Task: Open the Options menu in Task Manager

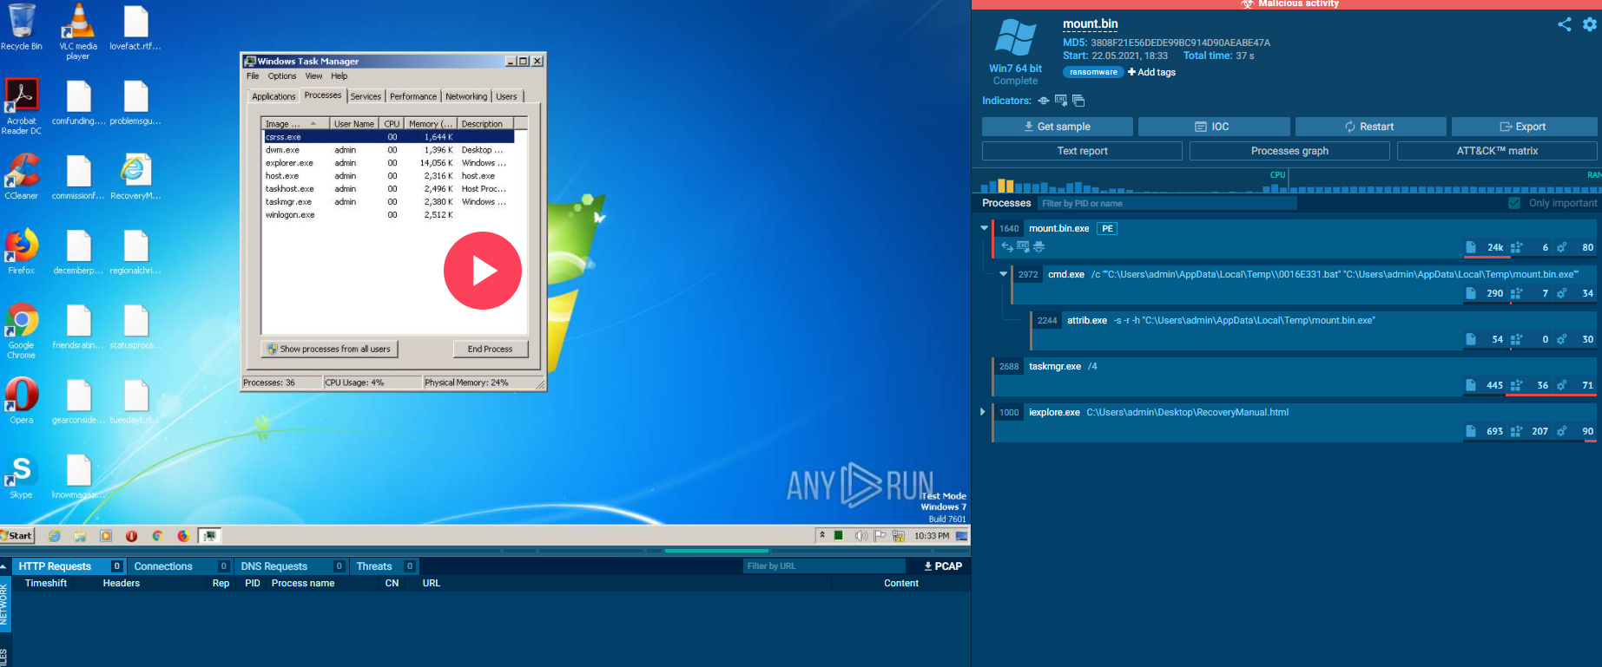Action: click(282, 76)
